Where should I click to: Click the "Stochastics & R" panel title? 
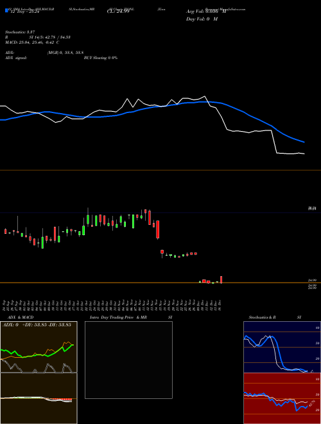[x=262, y=317]
